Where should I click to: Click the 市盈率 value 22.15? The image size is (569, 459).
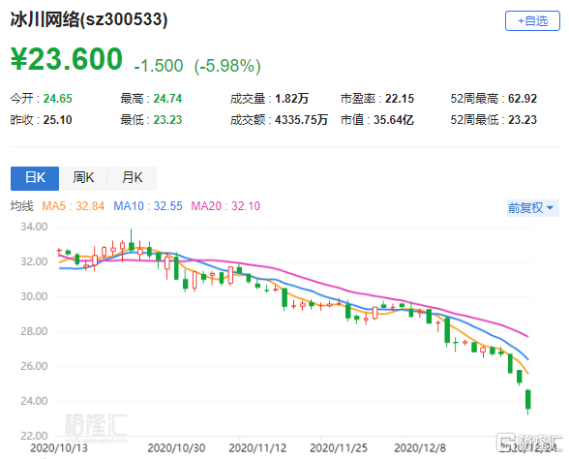pyautogui.click(x=400, y=99)
